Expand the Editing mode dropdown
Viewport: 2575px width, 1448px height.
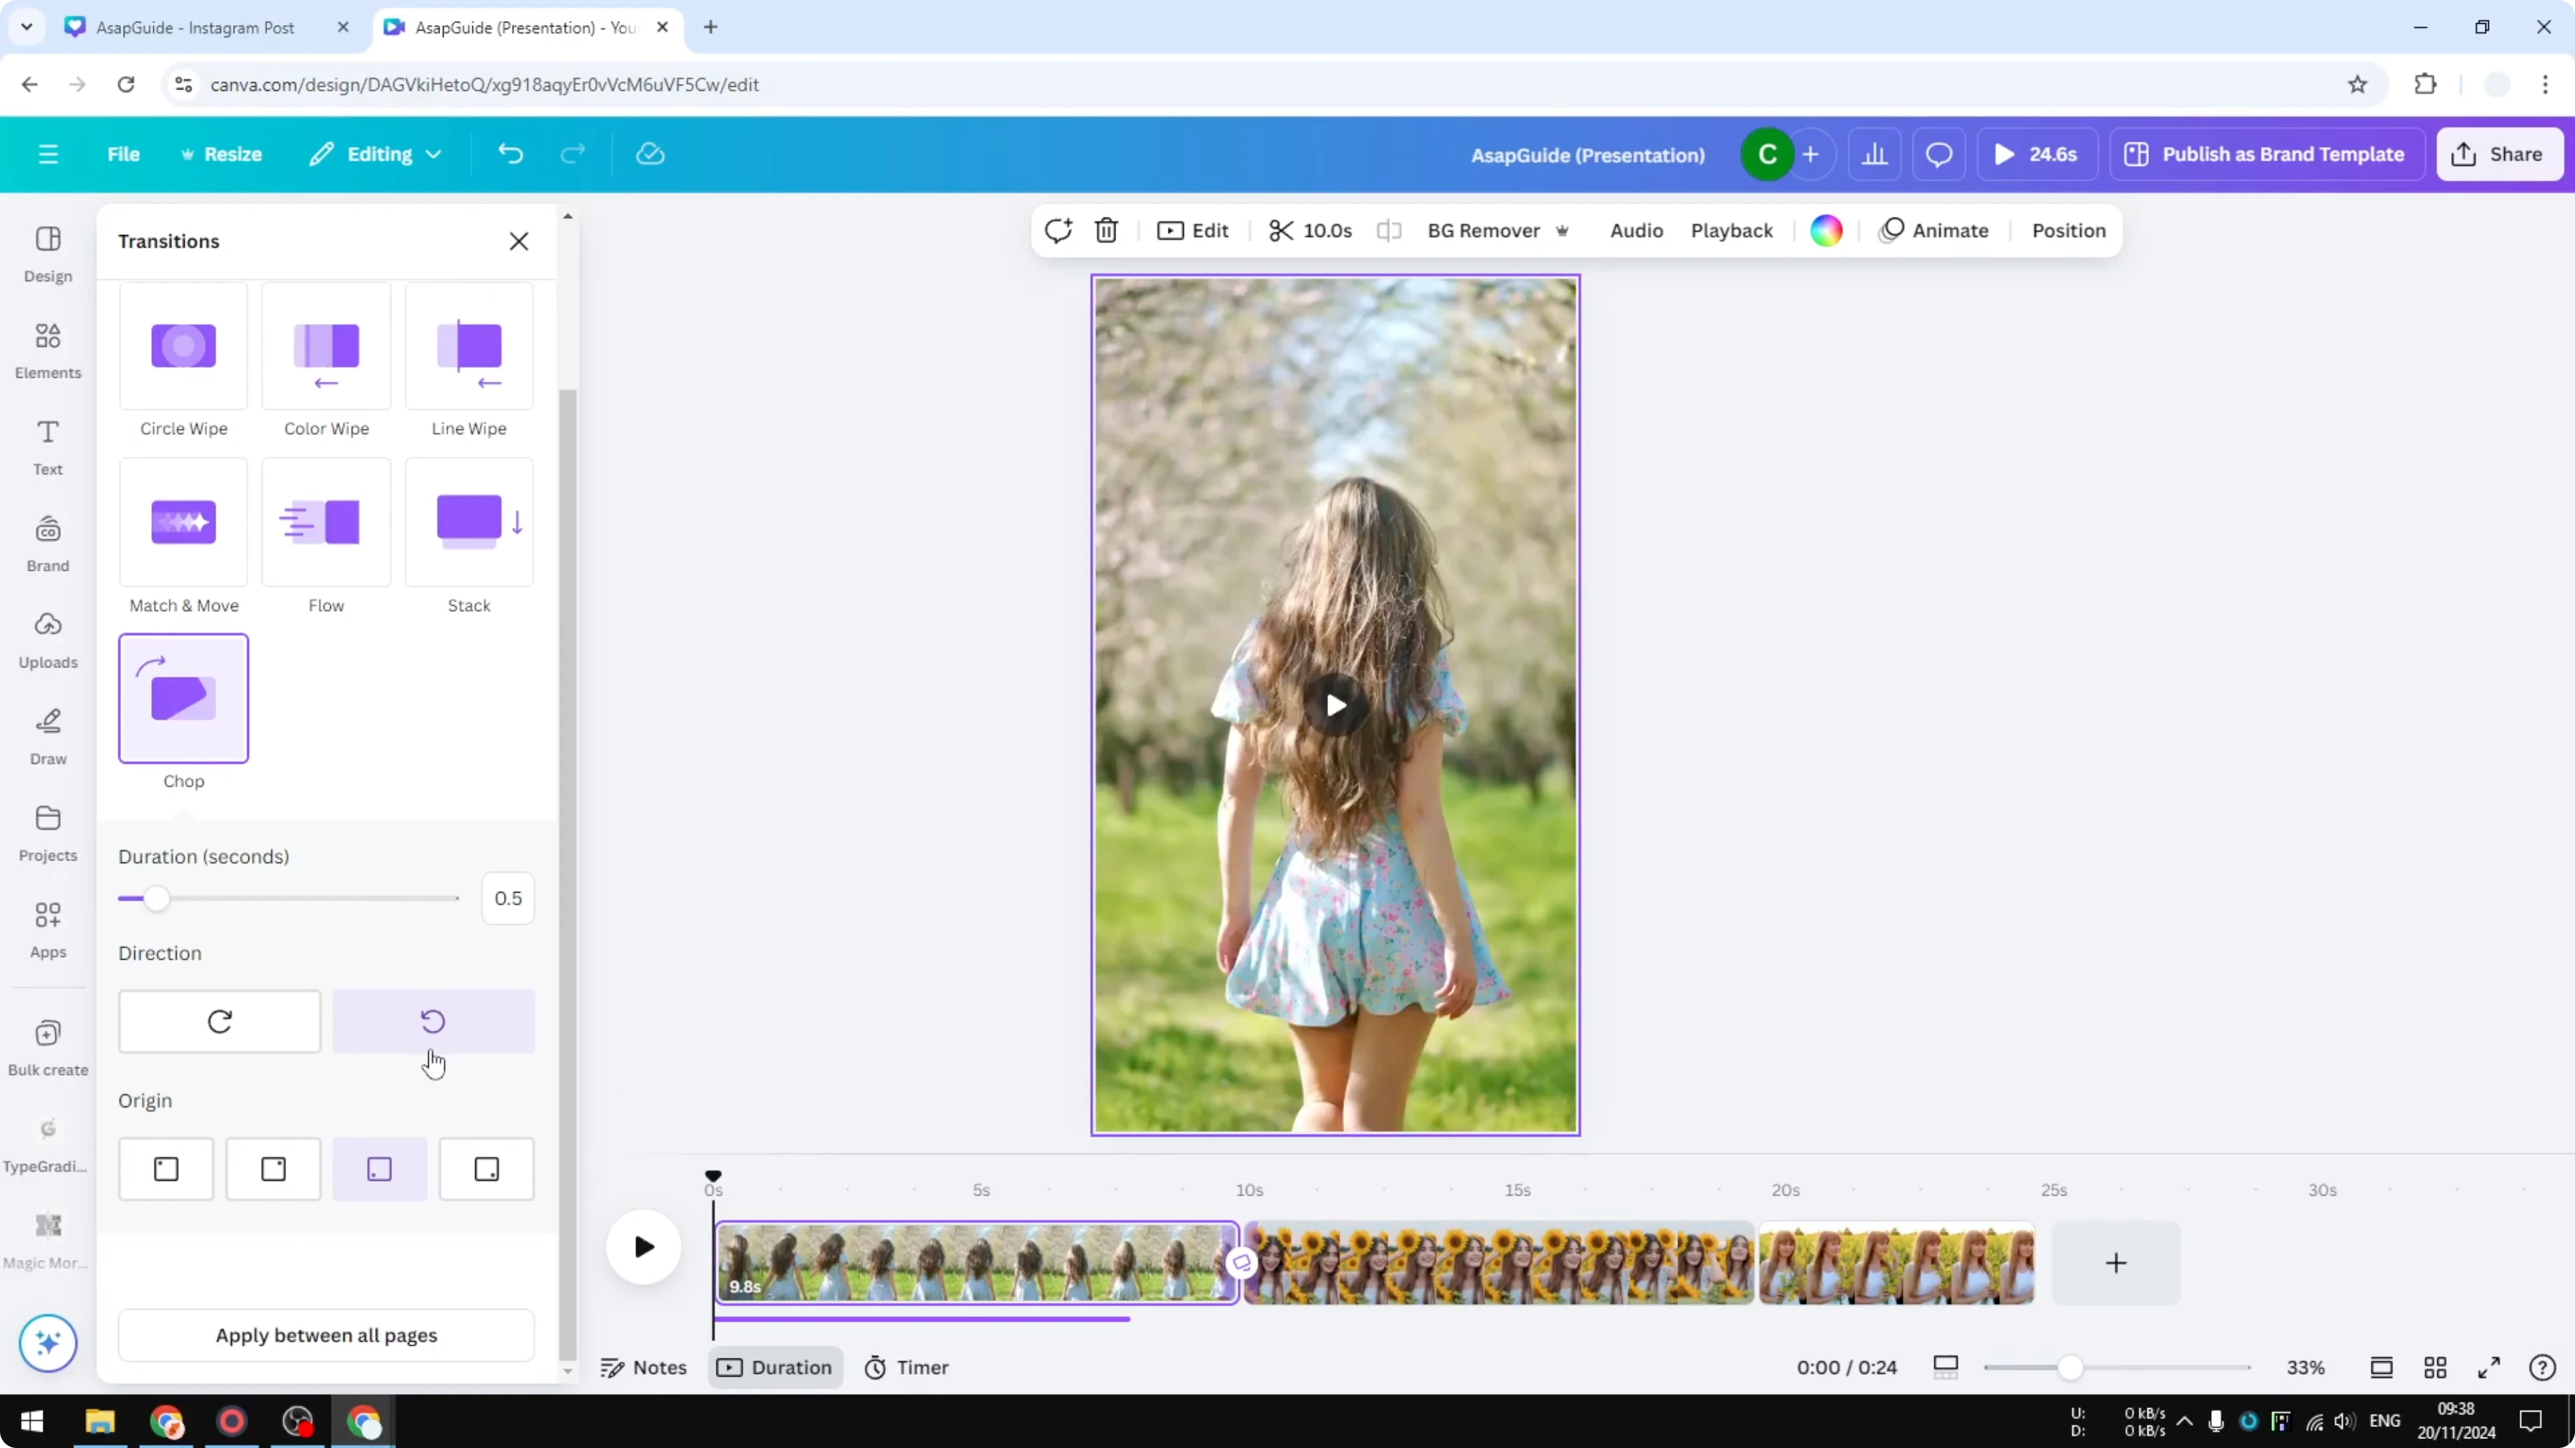coord(375,154)
